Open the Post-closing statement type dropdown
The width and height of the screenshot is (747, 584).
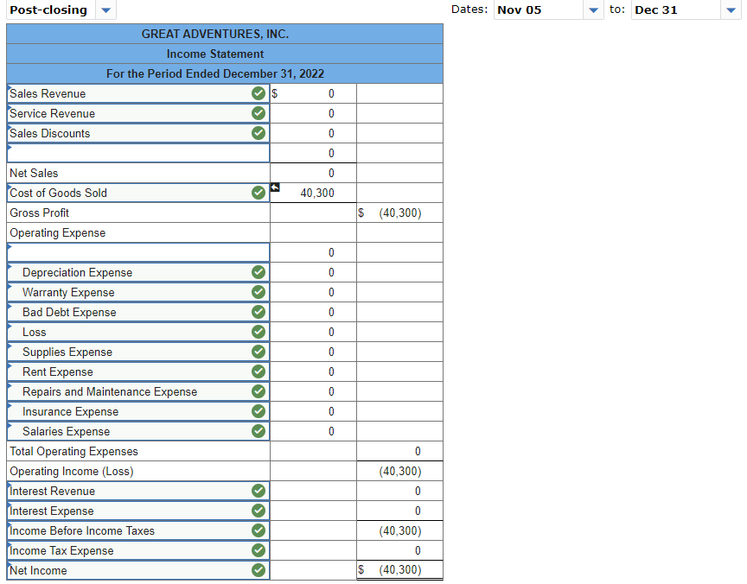pyautogui.click(x=105, y=10)
